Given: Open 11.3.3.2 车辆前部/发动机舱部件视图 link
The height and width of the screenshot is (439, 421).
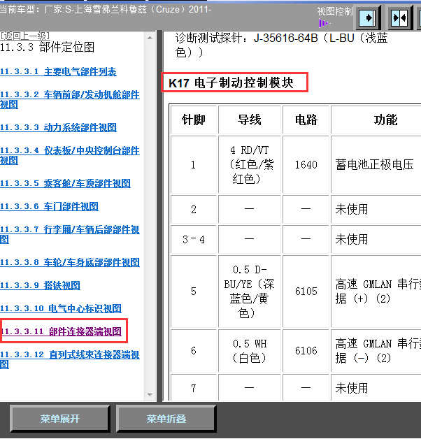Looking at the screenshot, I should pos(70,100).
